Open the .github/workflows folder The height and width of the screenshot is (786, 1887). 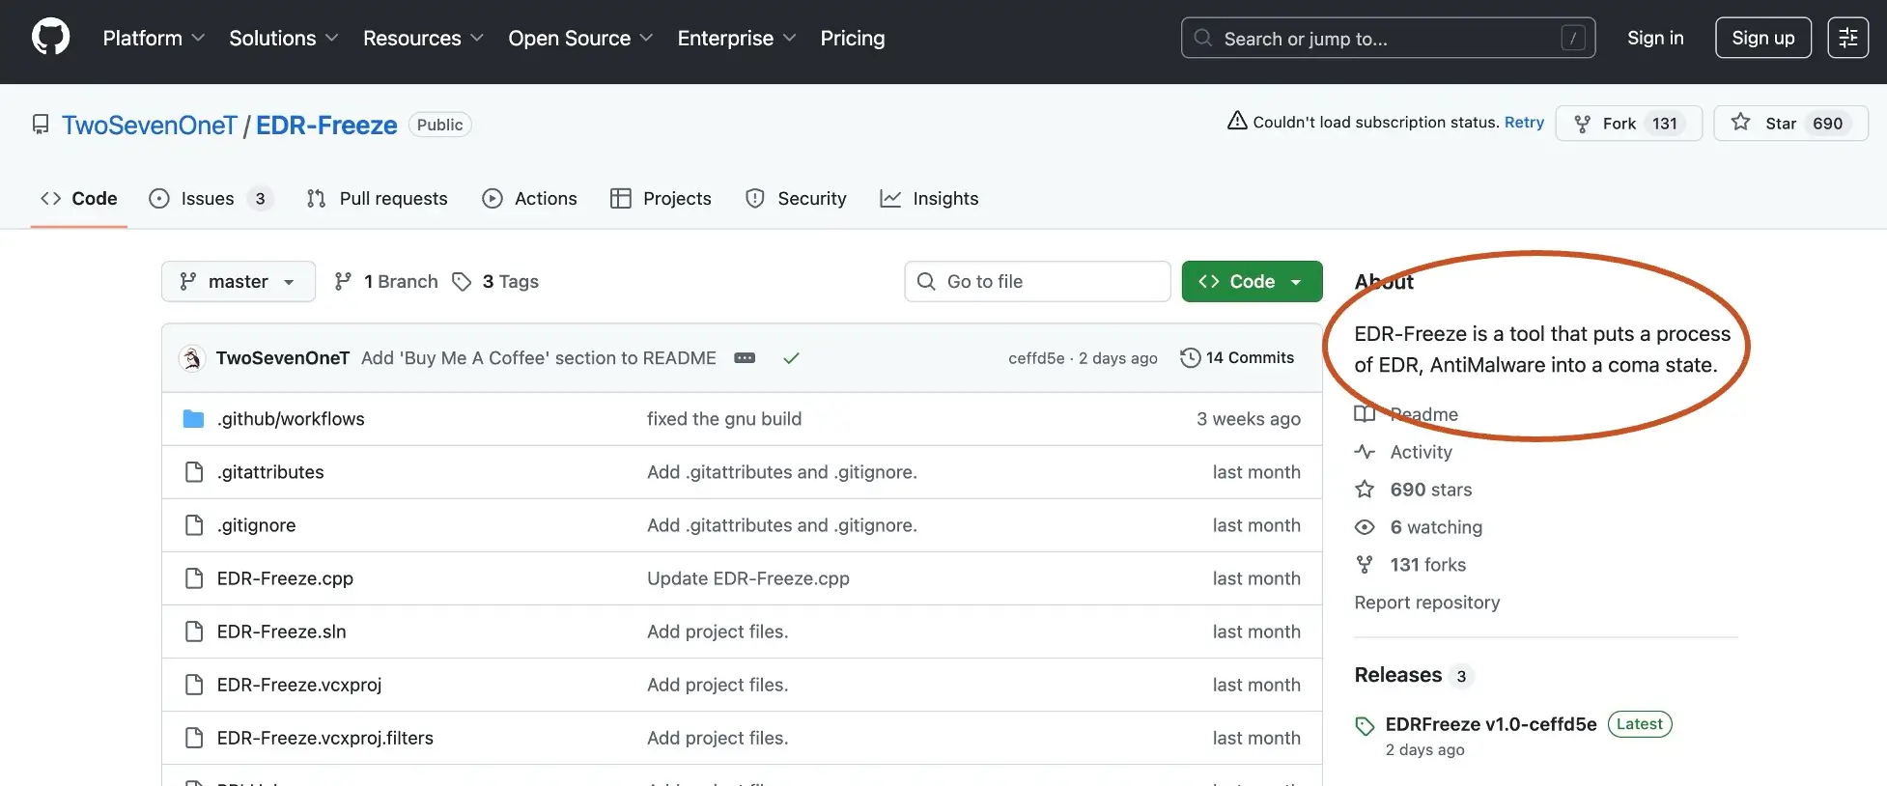[291, 419]
